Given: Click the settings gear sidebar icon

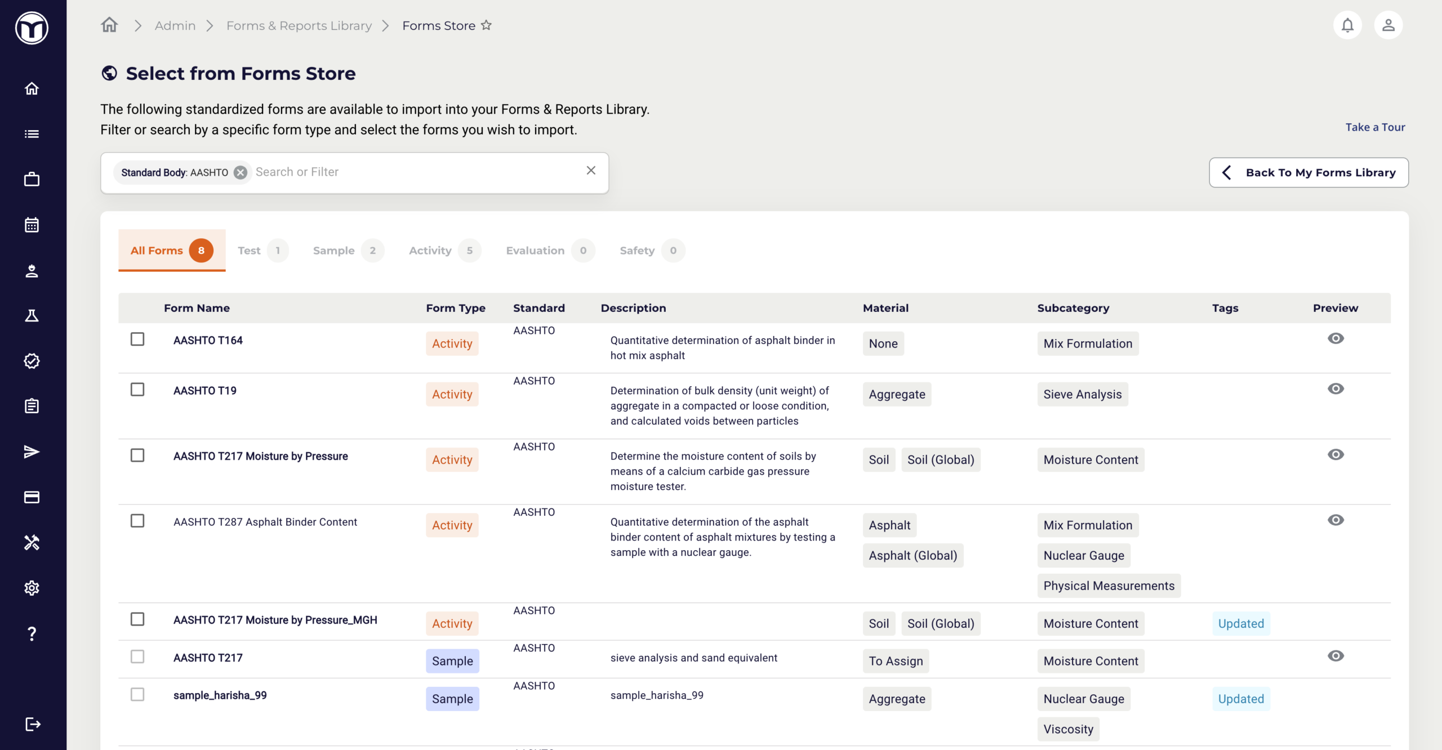Looking at the screenshot, I should coord(32,588).
